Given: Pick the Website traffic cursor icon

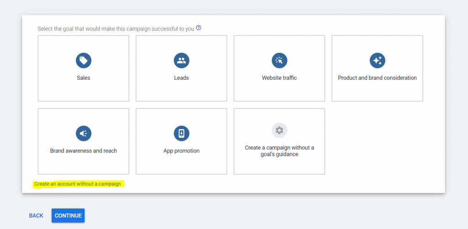Looking at the screenshot, I should [x=279, y=61].
